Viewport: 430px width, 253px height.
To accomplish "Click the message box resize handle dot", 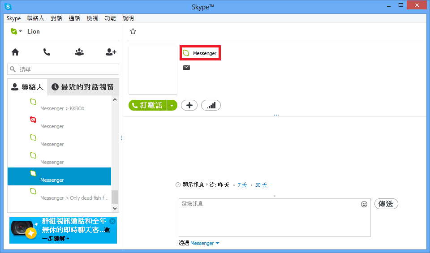I will 275,196.
